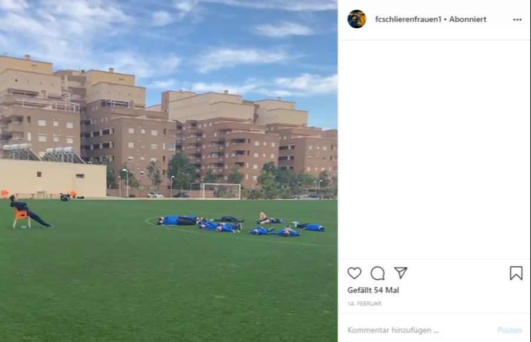Like the post with the heart icon
The width and height of the screenshot is (531, 342).
click(354, 273)
